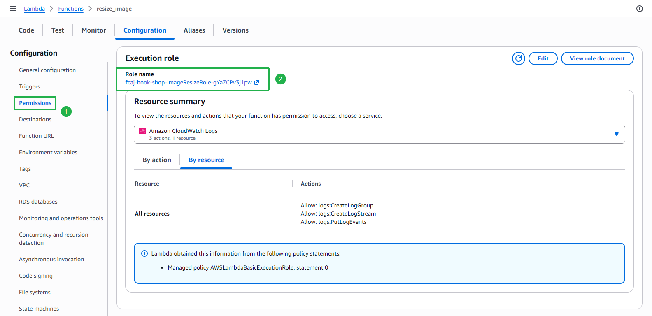Click the Amazon CloudWatch Logs service icon

(142, 131)
